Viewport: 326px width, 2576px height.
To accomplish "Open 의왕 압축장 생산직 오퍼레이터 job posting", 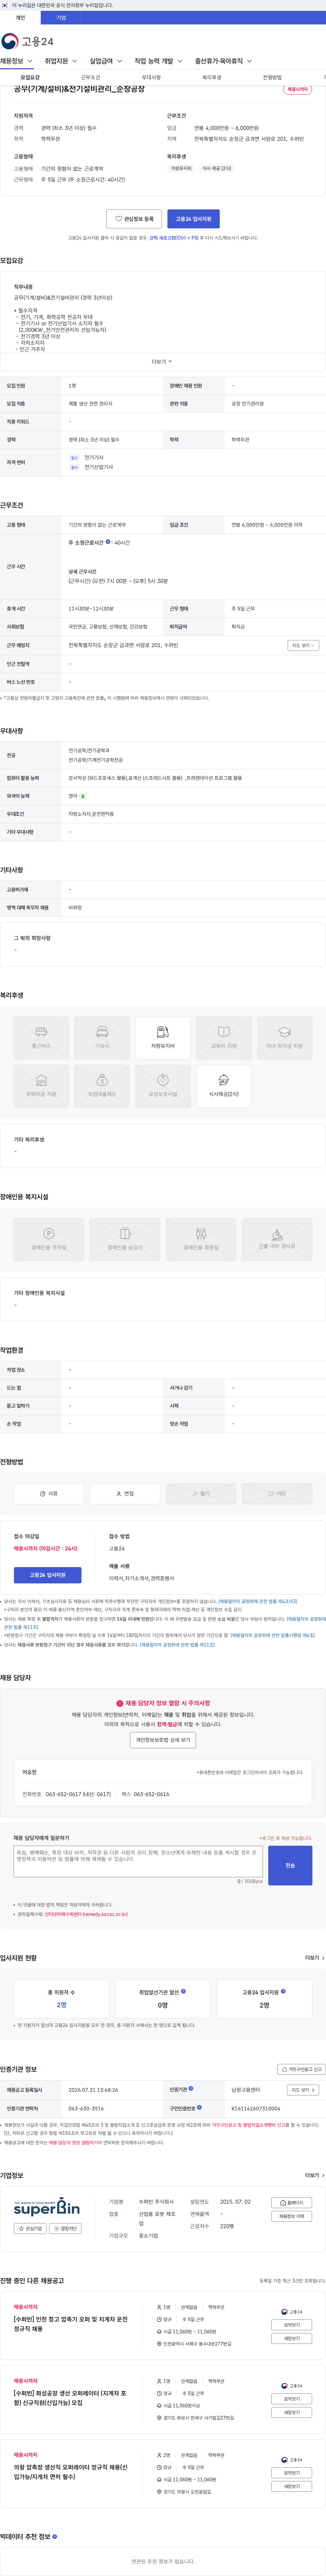I will pyautogui.click(x=71, y=2472).
